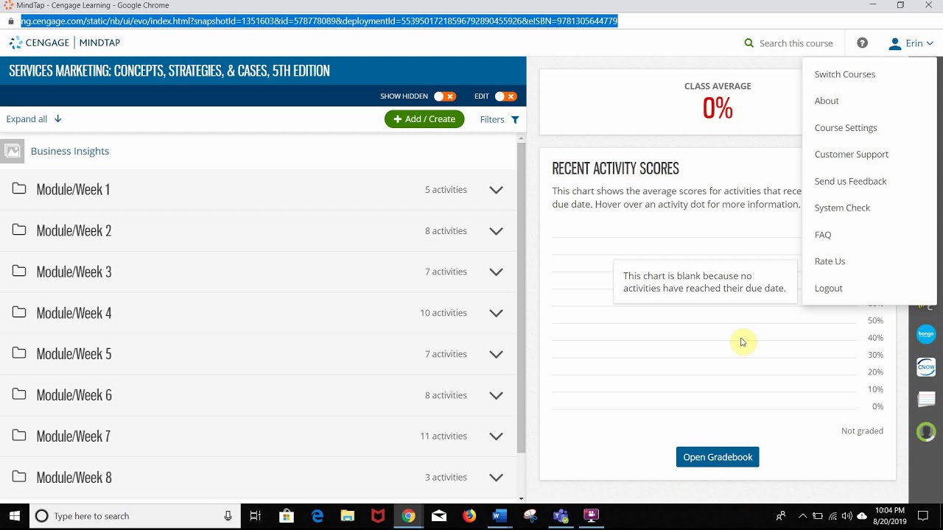Click the user profile icon beside Erin
Image resolution: width=943 pixels, height=530 pixels.
894,43
